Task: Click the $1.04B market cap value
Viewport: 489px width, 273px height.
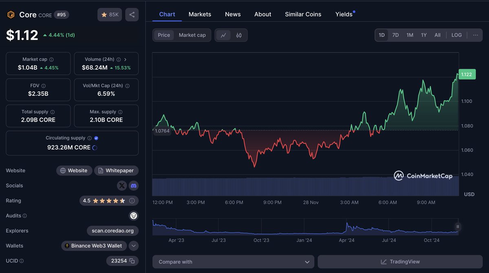Action: (27, 68)
